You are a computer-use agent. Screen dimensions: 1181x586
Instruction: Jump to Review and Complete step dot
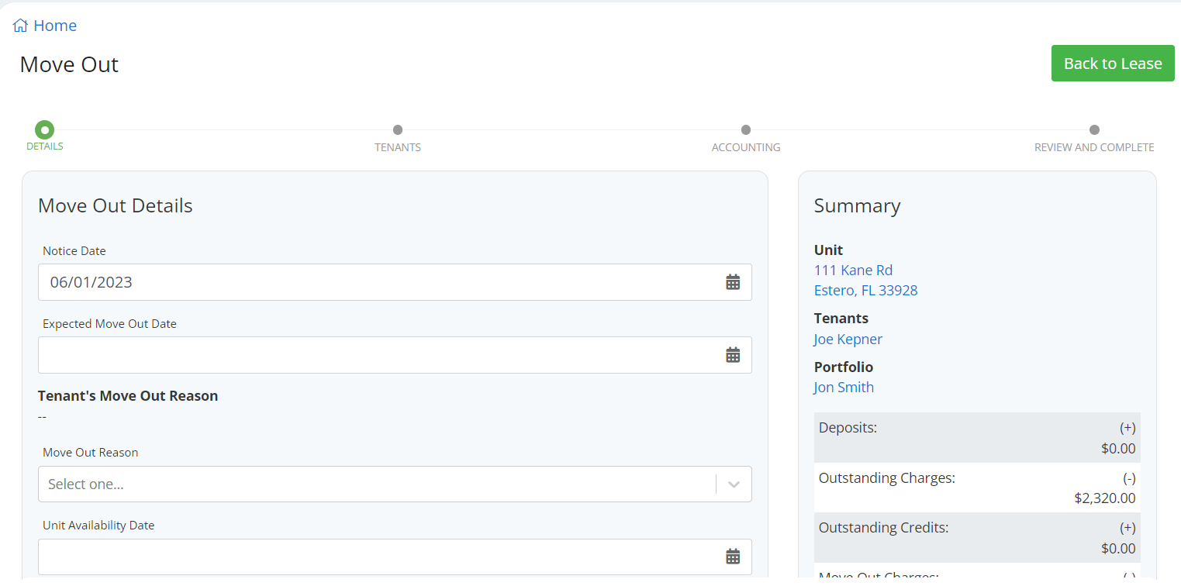(1094, 129)
